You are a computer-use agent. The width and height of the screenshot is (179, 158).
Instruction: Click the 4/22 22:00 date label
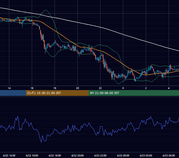pos(100,156)
